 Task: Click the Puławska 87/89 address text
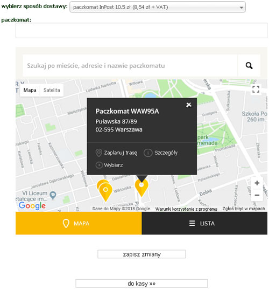tap(116, 121)
